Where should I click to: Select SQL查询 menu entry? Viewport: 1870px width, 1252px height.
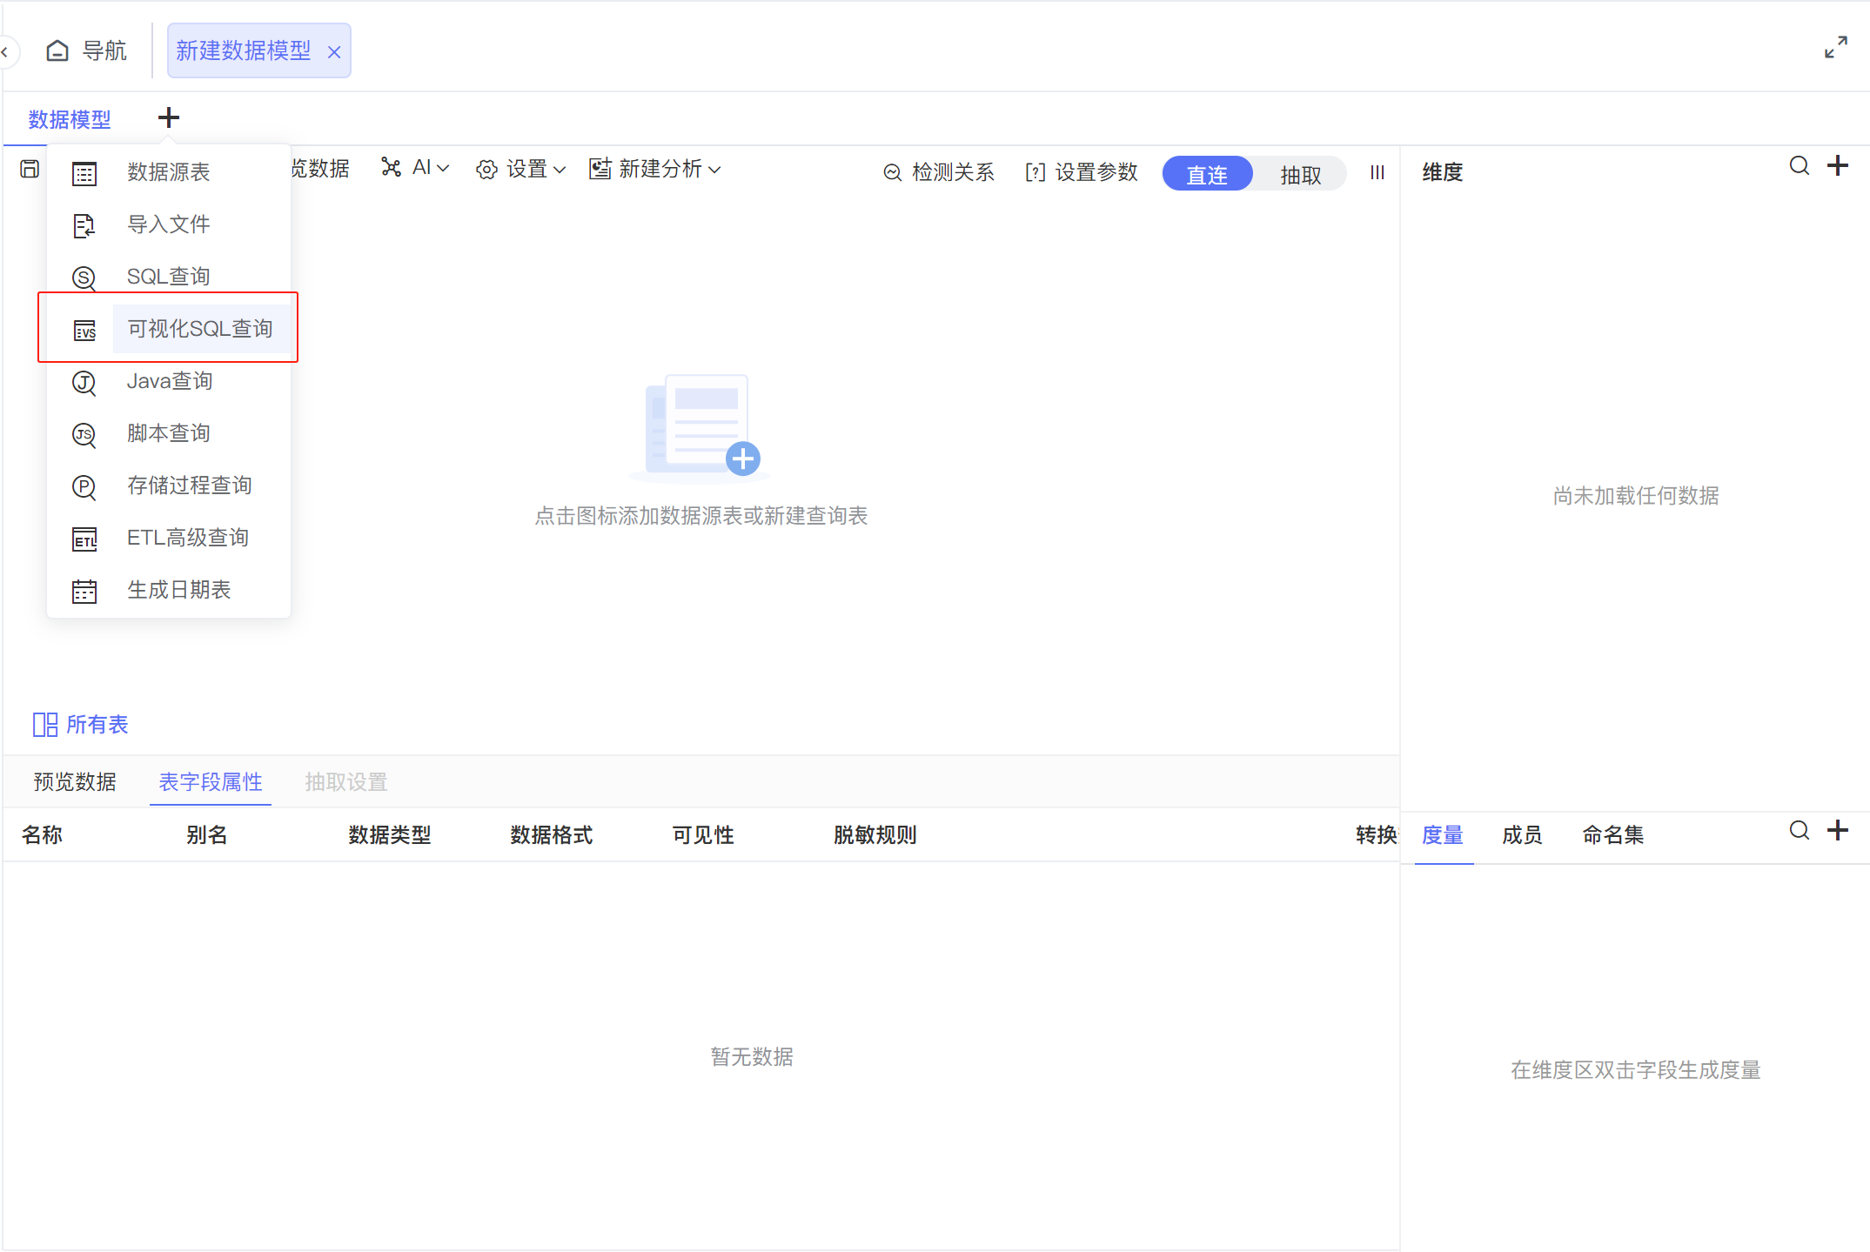[x=169, y=277]
